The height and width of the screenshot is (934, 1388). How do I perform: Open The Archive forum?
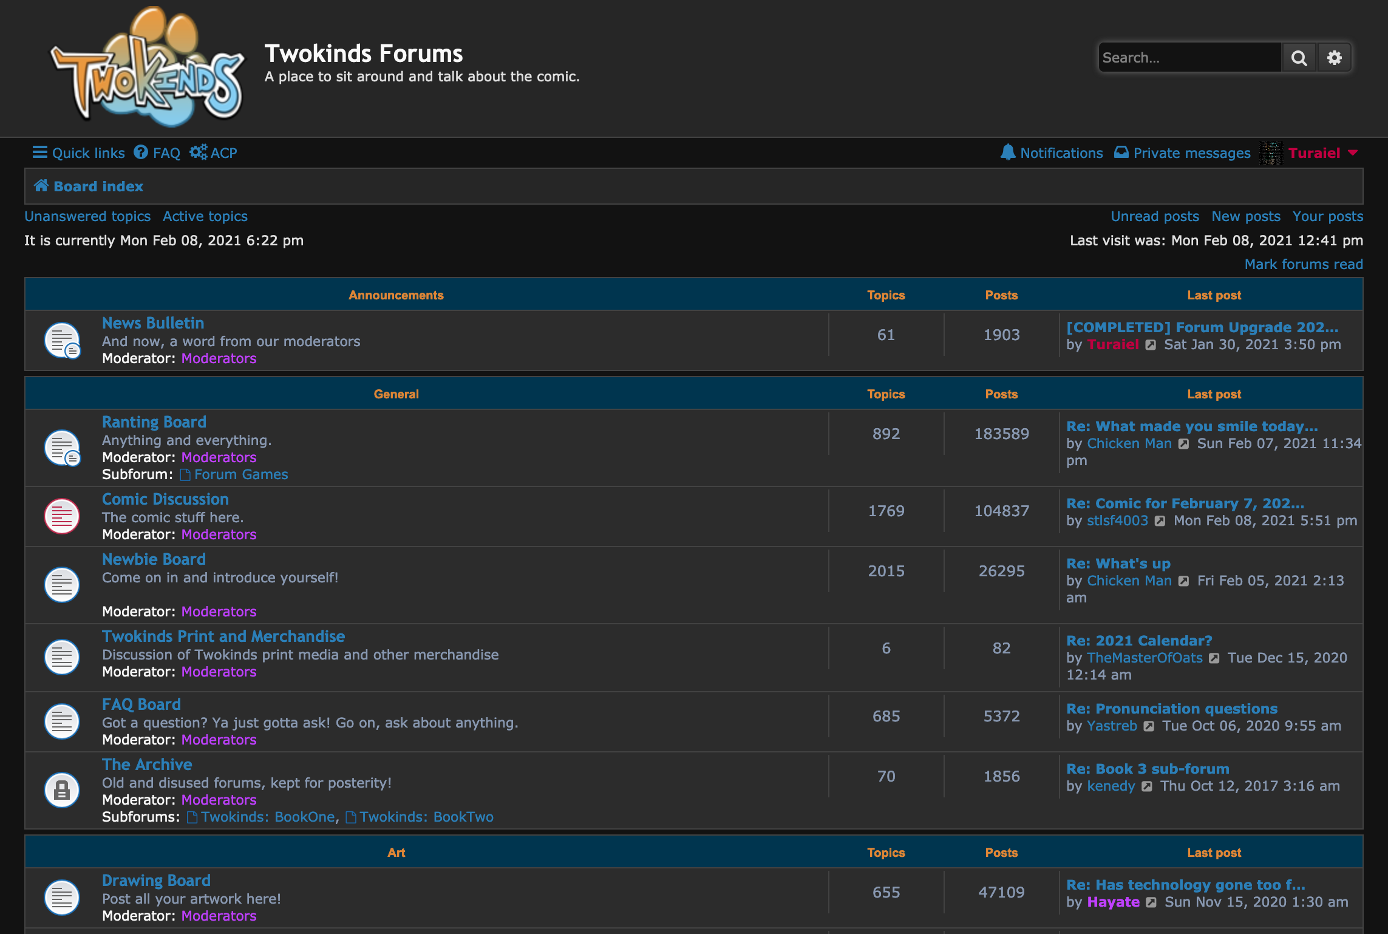click(147, 765)
